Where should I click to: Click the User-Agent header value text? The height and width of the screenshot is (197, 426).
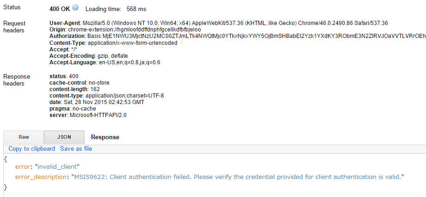(x=235, y=23)
